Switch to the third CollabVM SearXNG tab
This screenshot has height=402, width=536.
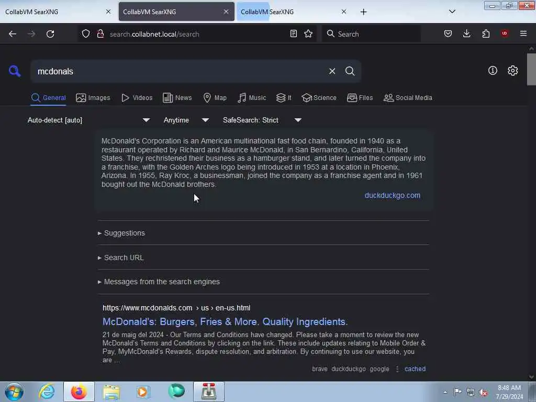pyautogui.click(x=294, y=12)
